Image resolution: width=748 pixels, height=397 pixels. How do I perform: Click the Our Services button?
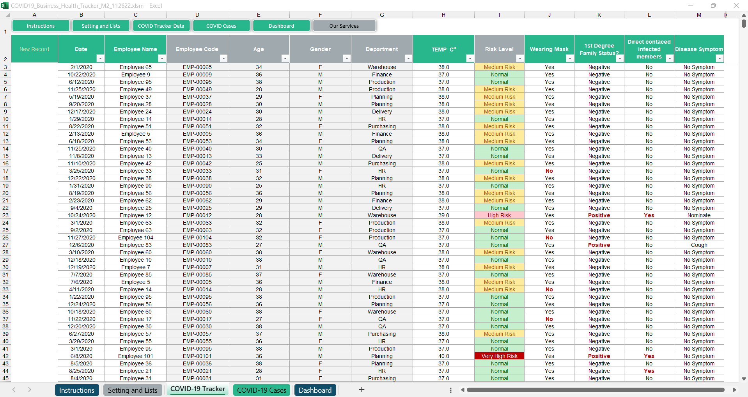coord(344,26)
